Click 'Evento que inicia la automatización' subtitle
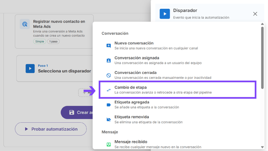Image resolution: width=268 pixels, height=151 pixels. (201, 18)
